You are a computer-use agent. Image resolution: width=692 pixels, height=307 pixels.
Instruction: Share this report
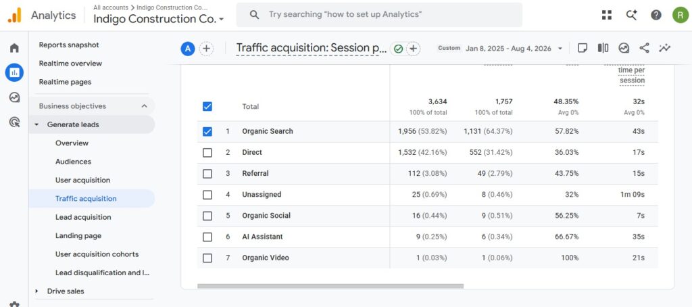[644, 48]
